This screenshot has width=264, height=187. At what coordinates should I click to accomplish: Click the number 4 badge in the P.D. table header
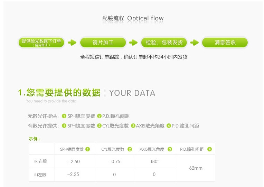(x=209, y=149)
